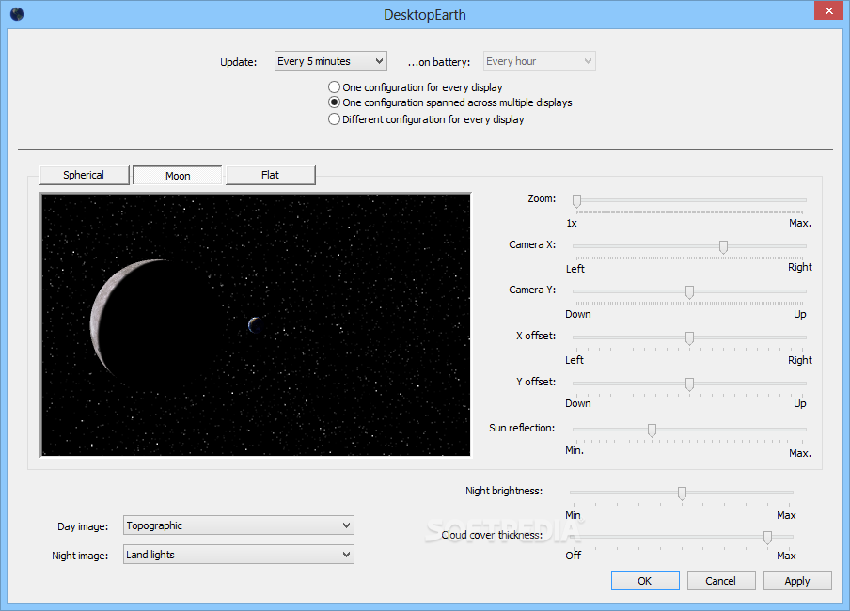
Task: Click the Apply button
Action: [797, 581]
